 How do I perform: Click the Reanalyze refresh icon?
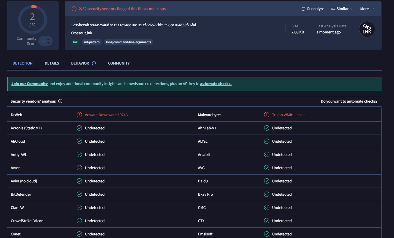[303, 9]
